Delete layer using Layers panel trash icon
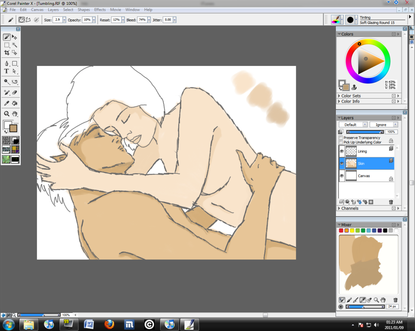The width and height of the screenshot is (415, 331). (391, 202)
